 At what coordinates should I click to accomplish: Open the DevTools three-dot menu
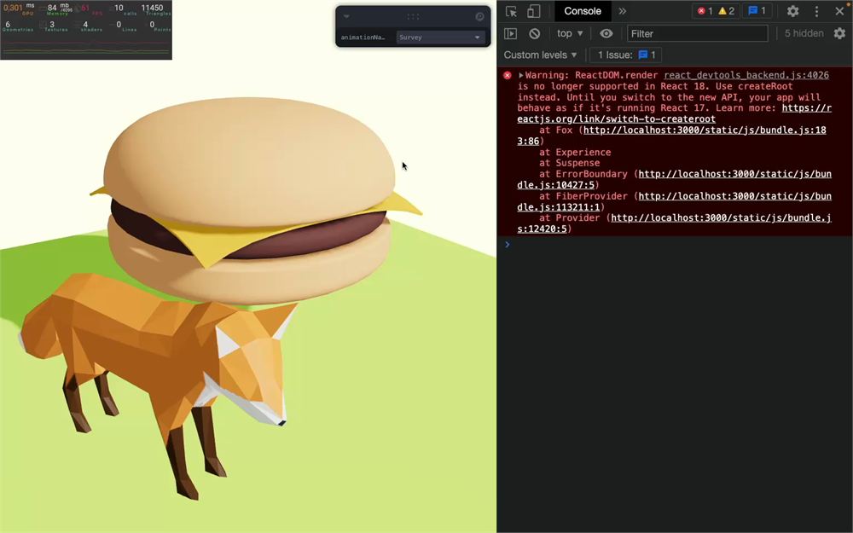pyautogui.click(x=816, y=11)
